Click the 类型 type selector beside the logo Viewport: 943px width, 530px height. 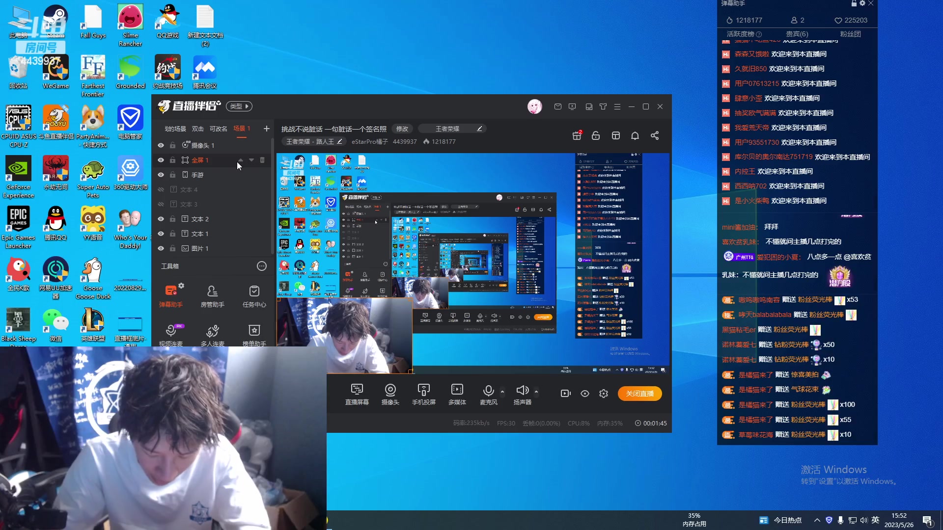pos(239,106)
